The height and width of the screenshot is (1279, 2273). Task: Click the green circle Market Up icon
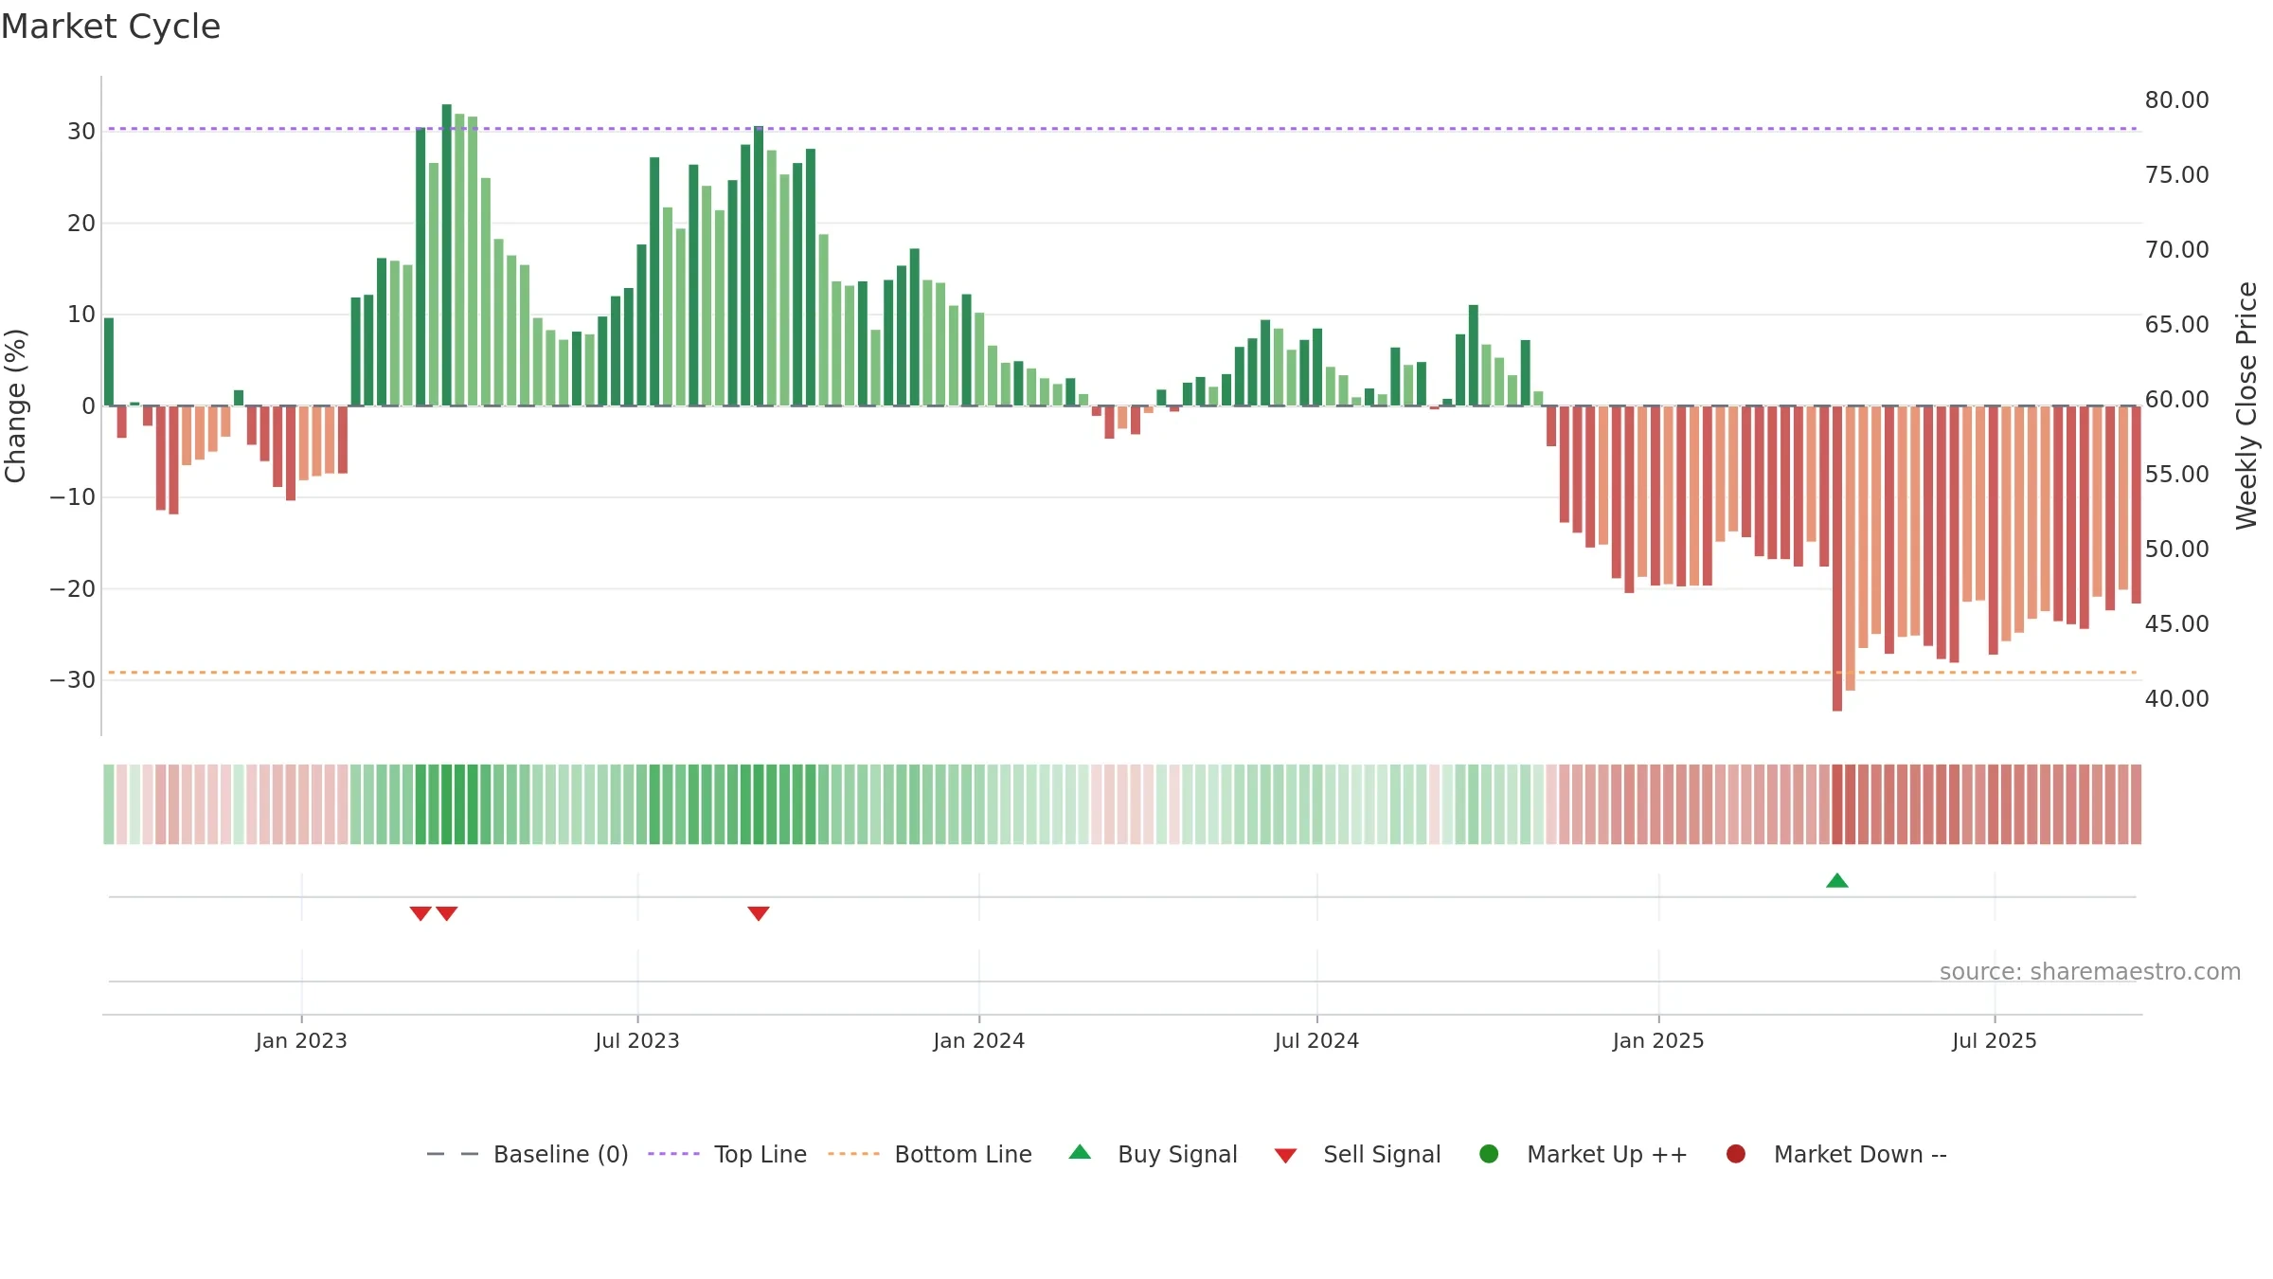(1489, 1154)
